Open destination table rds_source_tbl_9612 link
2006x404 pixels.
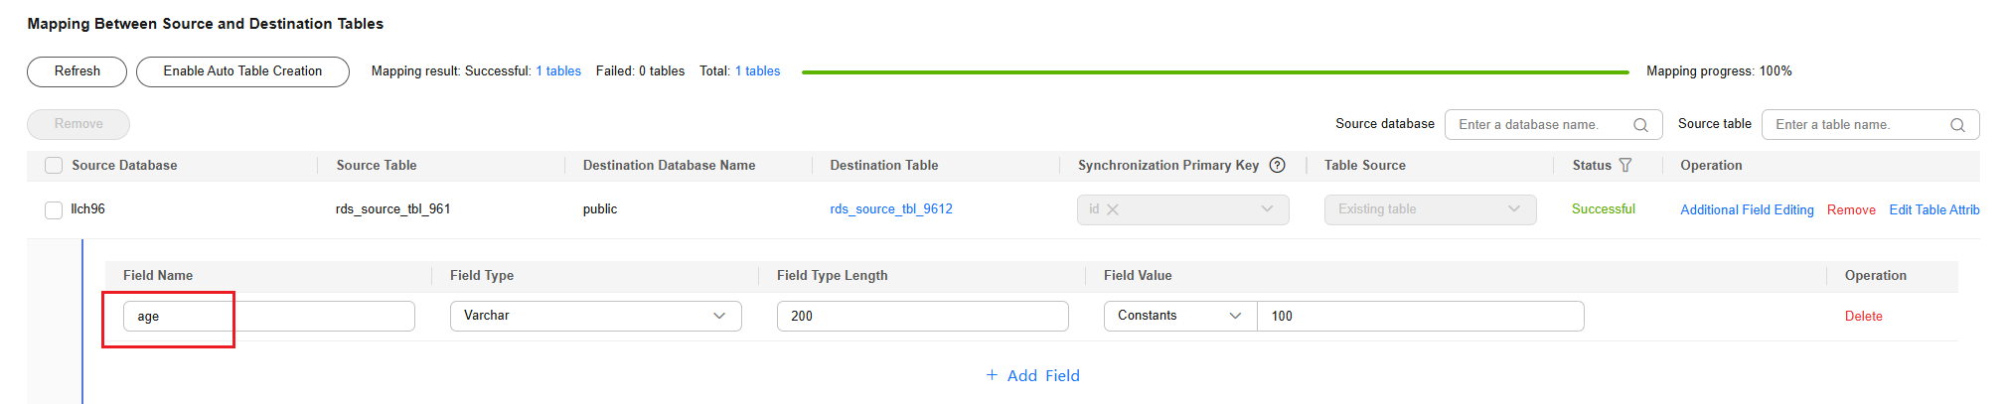tap(891, 209)
